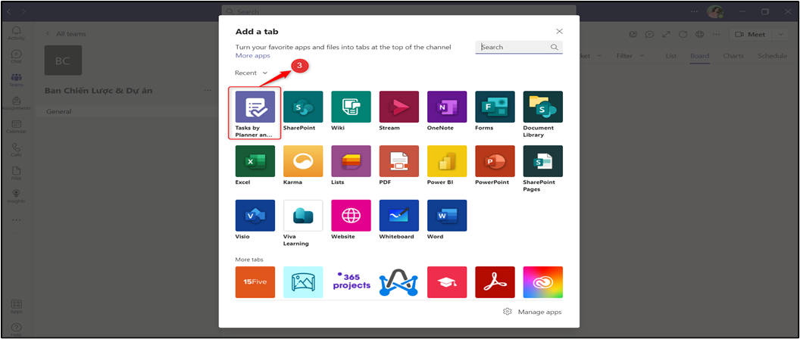Viewport: 800px width, 339px height.
Task: Open the Meet options dropdown arrow
Action: tap(780, 34)
